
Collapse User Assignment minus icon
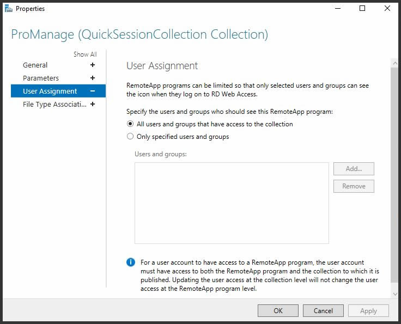click(x=93, y=91)
